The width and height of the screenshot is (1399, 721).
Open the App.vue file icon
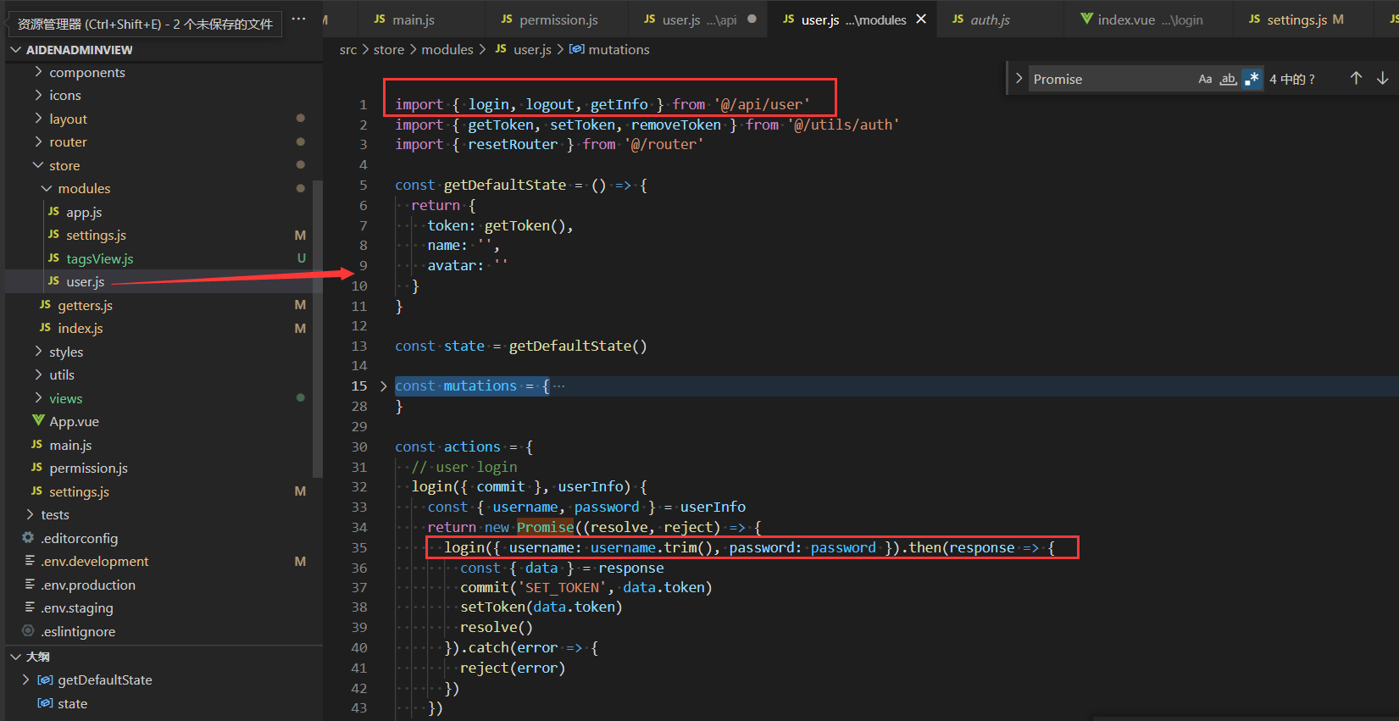click(x=38, y=421)
